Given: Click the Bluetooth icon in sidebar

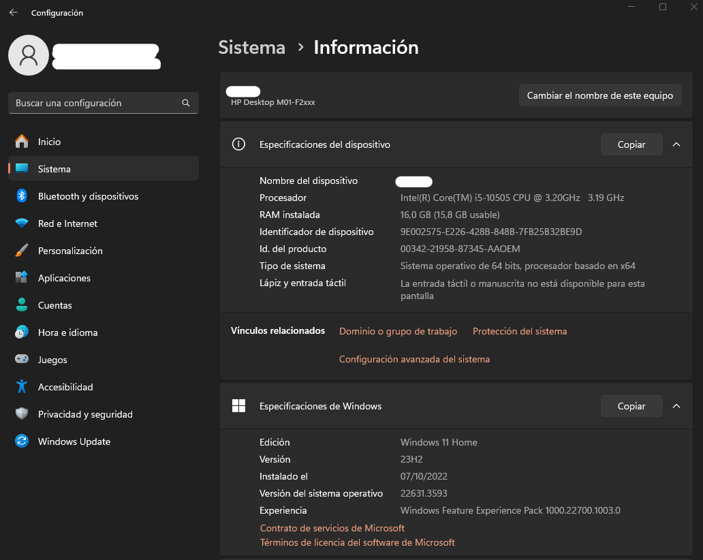Looking at the screenshot, I should point(22,196).
